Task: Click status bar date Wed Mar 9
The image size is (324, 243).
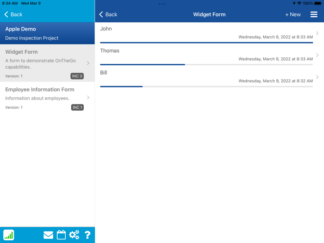Action: (31, 3)
